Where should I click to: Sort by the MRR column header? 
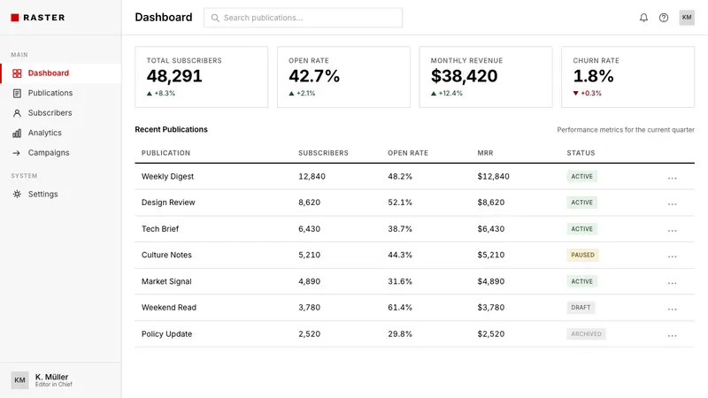[x=485, y=153]
